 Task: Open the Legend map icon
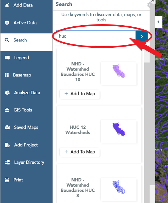coord(7,58)
